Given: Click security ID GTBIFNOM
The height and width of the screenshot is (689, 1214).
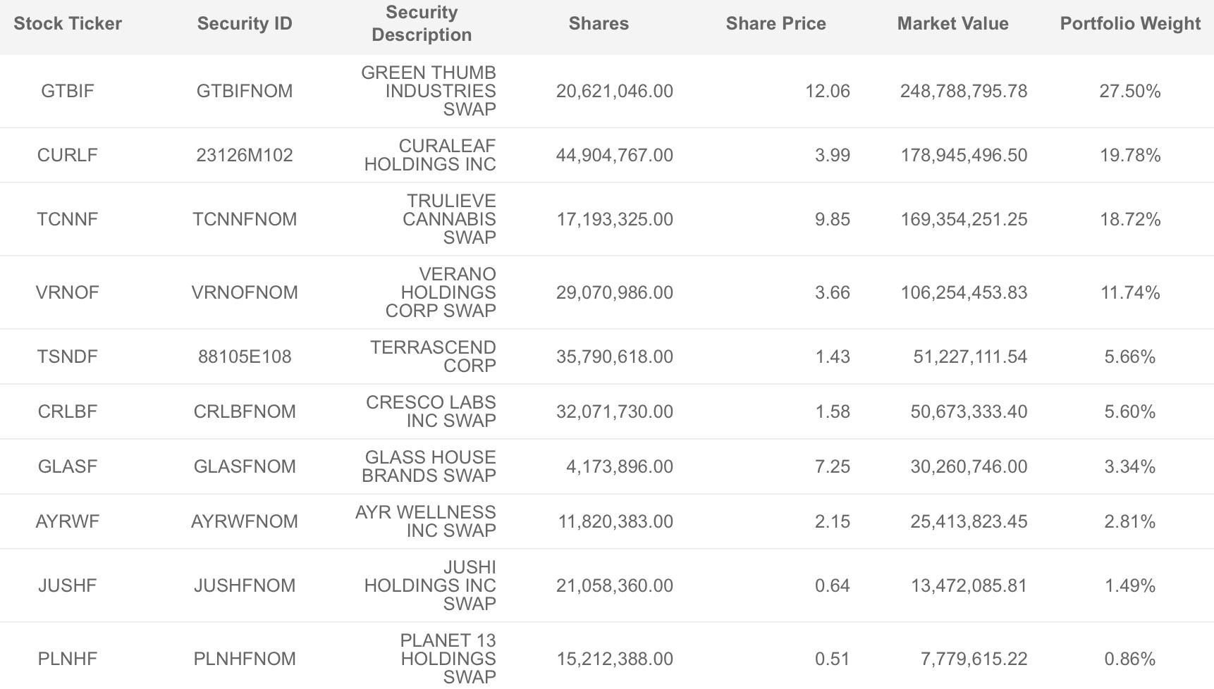Looking at the screenshot, I should coord(245,91).
